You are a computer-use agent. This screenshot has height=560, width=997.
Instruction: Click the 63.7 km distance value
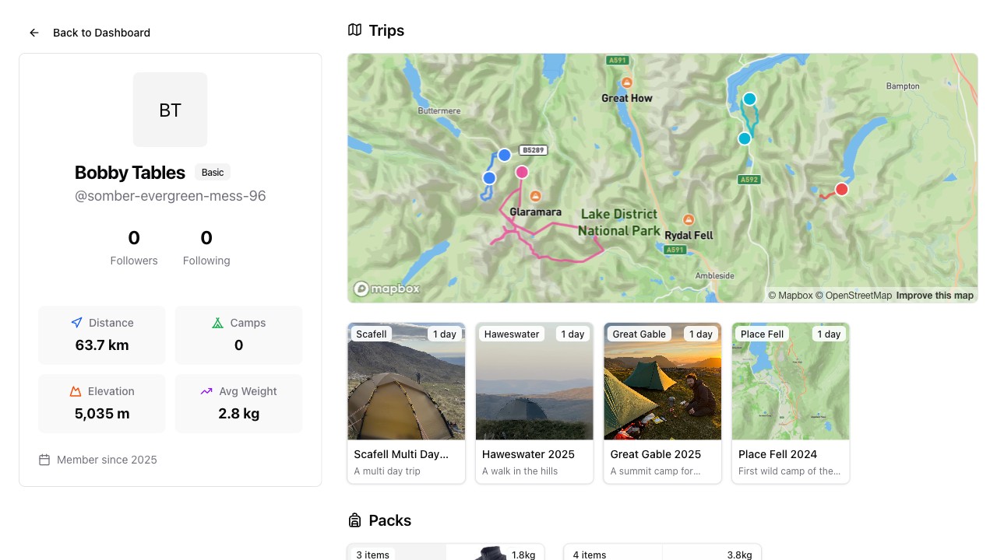pos(102,345)
